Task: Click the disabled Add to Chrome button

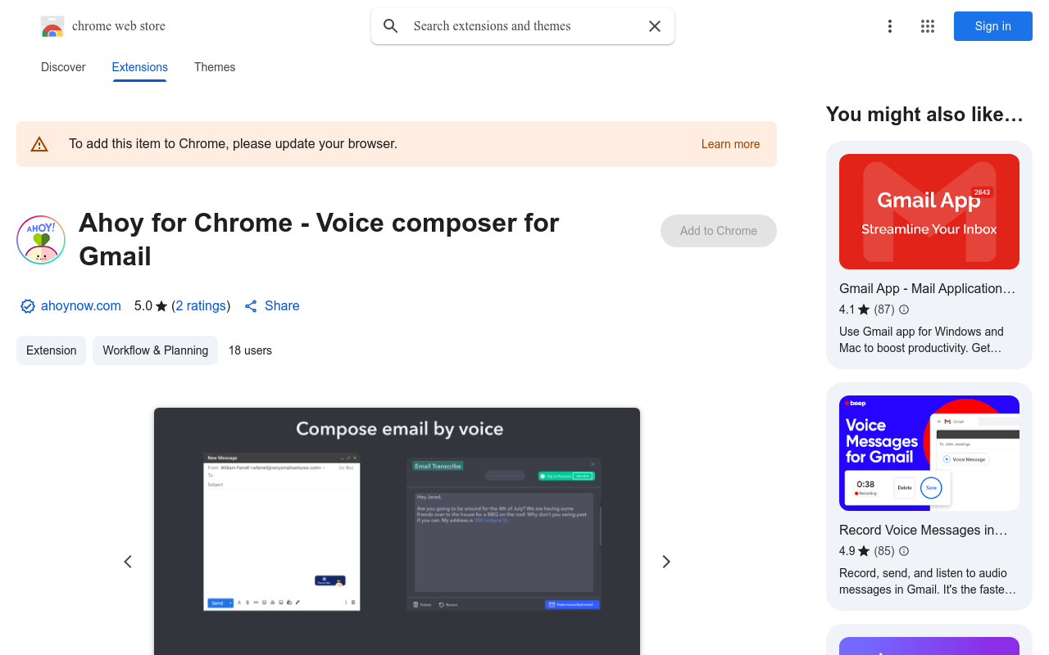Action: pyautogui.click(x=719, y=231)
